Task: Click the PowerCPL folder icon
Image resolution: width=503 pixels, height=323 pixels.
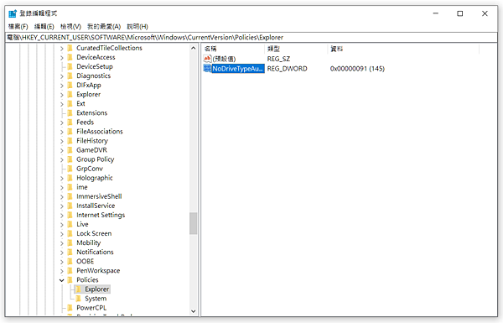Action: 70,308
